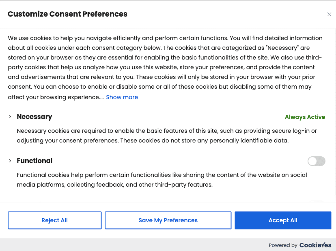336x251 pixels.
Task: Click Save My Preferences
Action: tap(168, 220)
